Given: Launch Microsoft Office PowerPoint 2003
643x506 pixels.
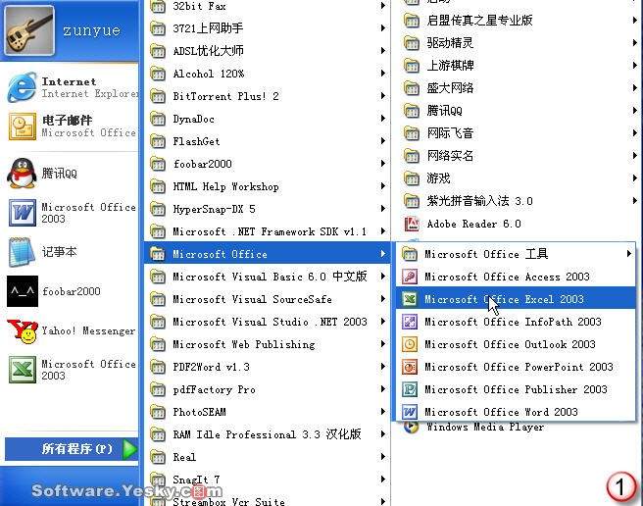Looking at the screenshot, I should coord(516,367).
